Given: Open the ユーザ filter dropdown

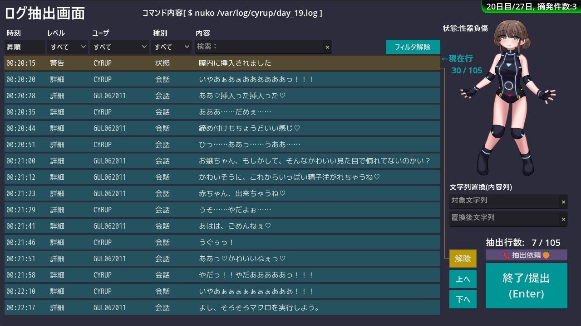Looking at the screenshot, I should click(x=119, y=47).
